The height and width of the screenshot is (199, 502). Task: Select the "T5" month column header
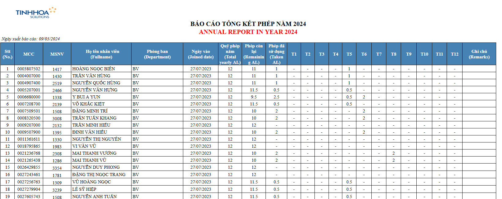click(x=349, y=54)
